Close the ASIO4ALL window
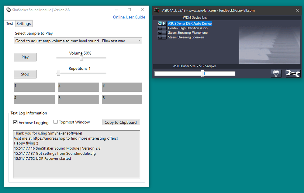This screenshot has width=304, height=193. pos(297,10)
